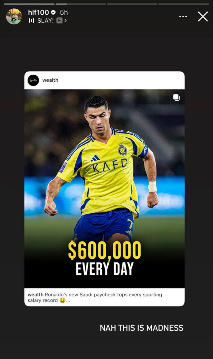The height and width of the screenshot is (359, 213).
Task: Click the explicit E badge icon
Action: coord(59,20)
